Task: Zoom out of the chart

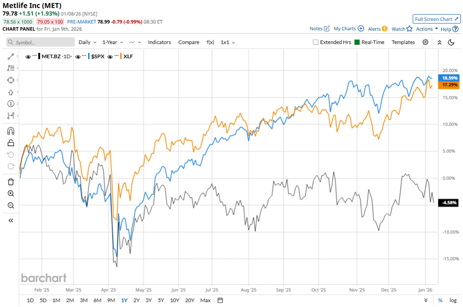Action: (11, 205)
